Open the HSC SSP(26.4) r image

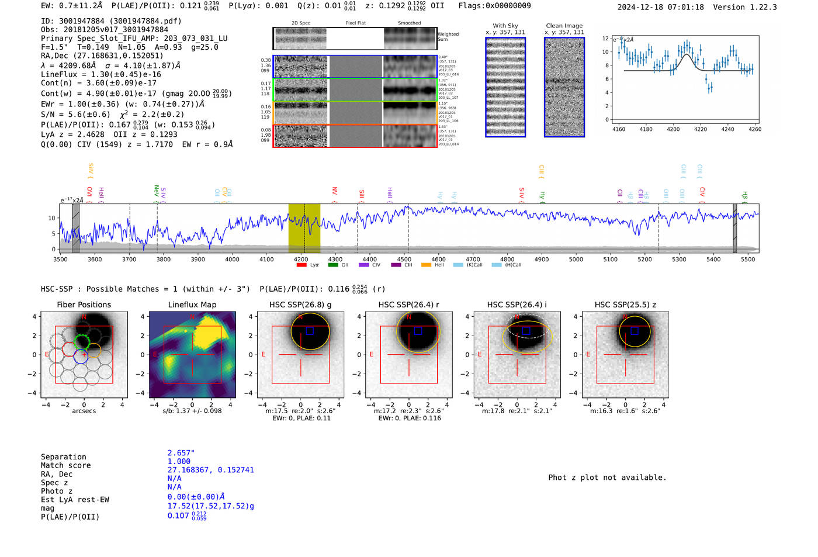[409, 355]
